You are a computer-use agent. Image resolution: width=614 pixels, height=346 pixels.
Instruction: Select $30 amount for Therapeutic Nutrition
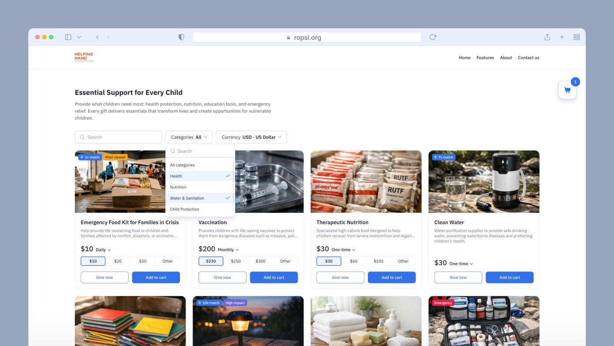tap(329, 261)
